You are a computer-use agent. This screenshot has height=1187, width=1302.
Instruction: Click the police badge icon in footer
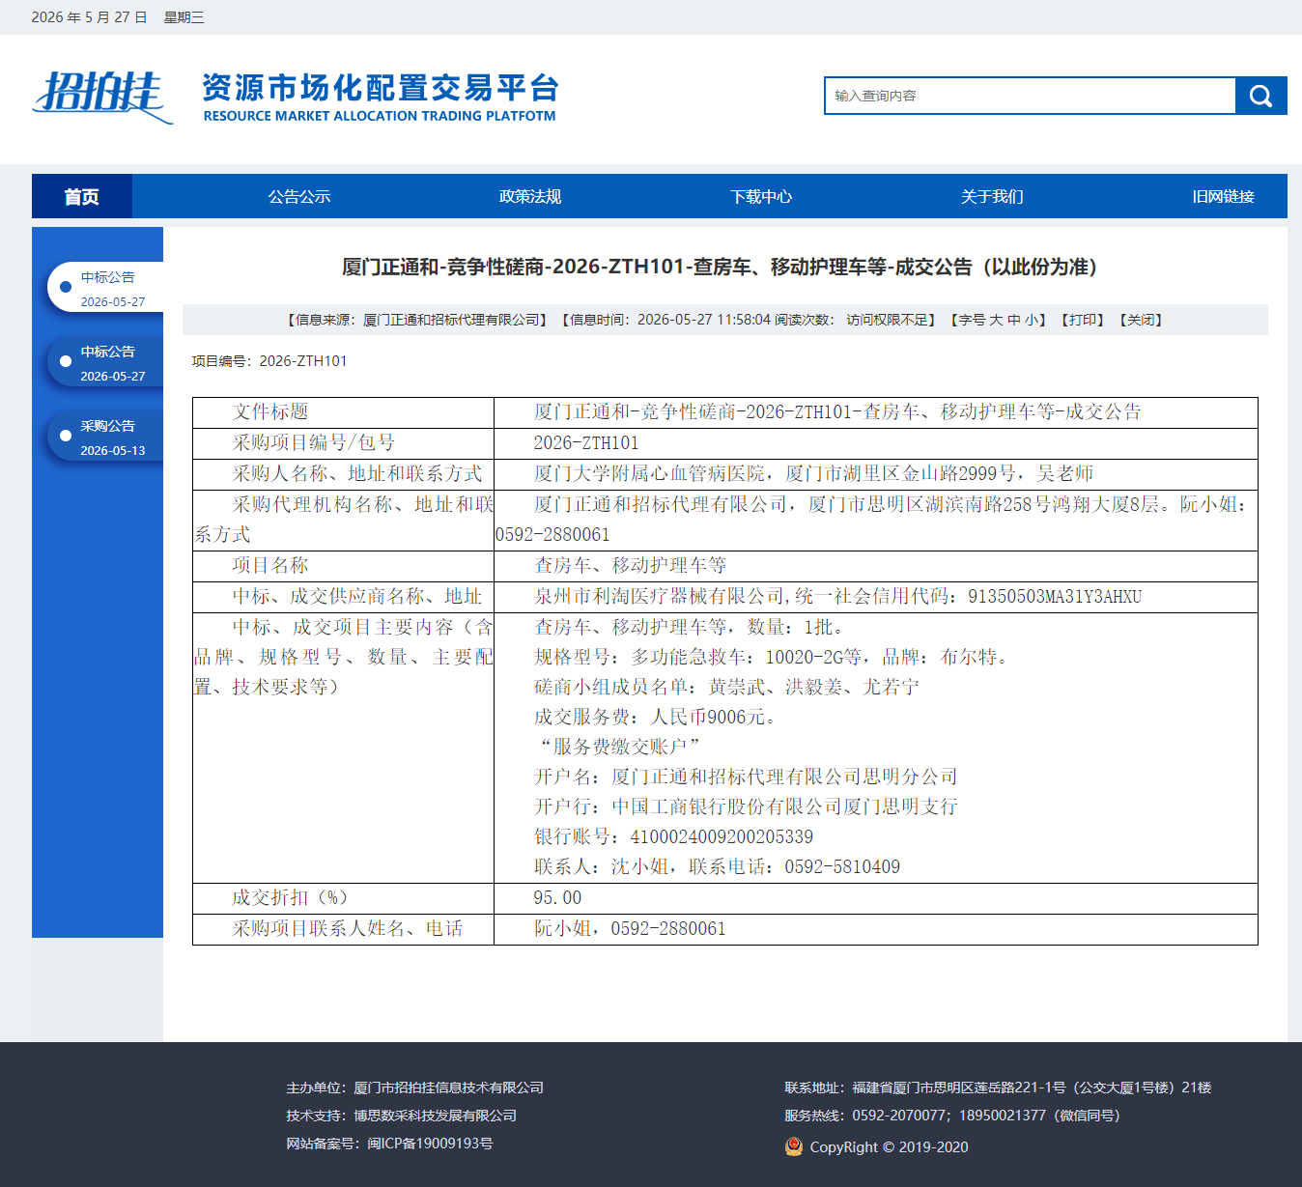(x=794, y=1146)
